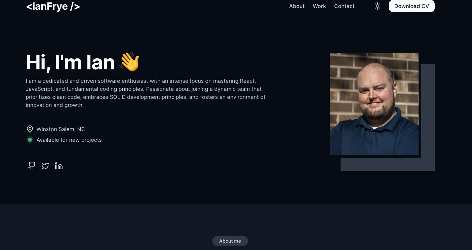Viewport: 472px width, 250px height.
Task: Click the gray frame behind the photo
Action: (428, 117)
